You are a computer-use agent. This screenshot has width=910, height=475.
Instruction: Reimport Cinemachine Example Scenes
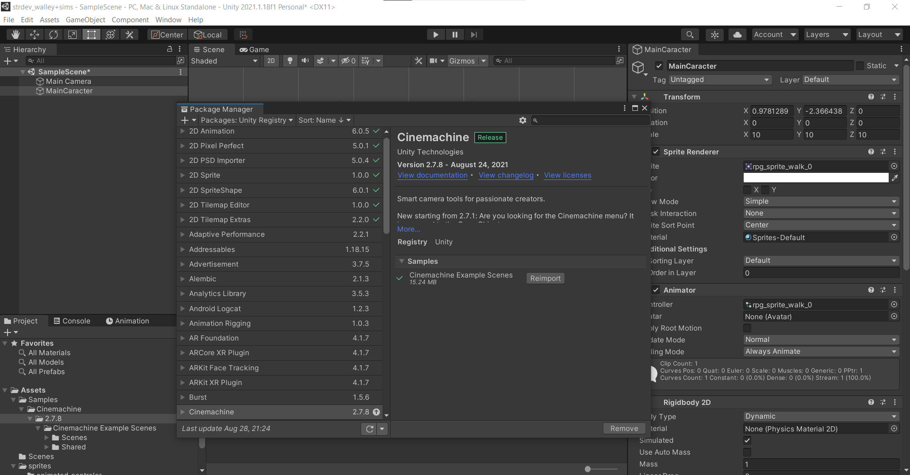click(546, 278)
